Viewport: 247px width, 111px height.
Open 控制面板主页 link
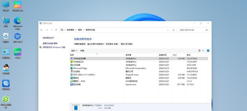pyautogui.click(x=48, y=38)
